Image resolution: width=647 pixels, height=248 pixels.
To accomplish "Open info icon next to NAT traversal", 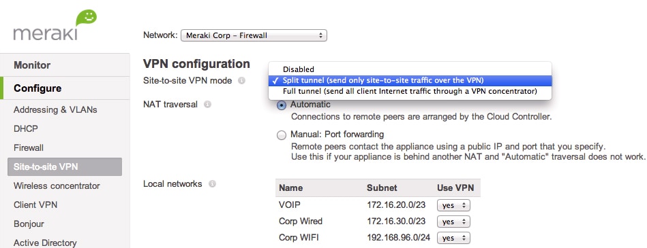I will click(x=207, y=105).
